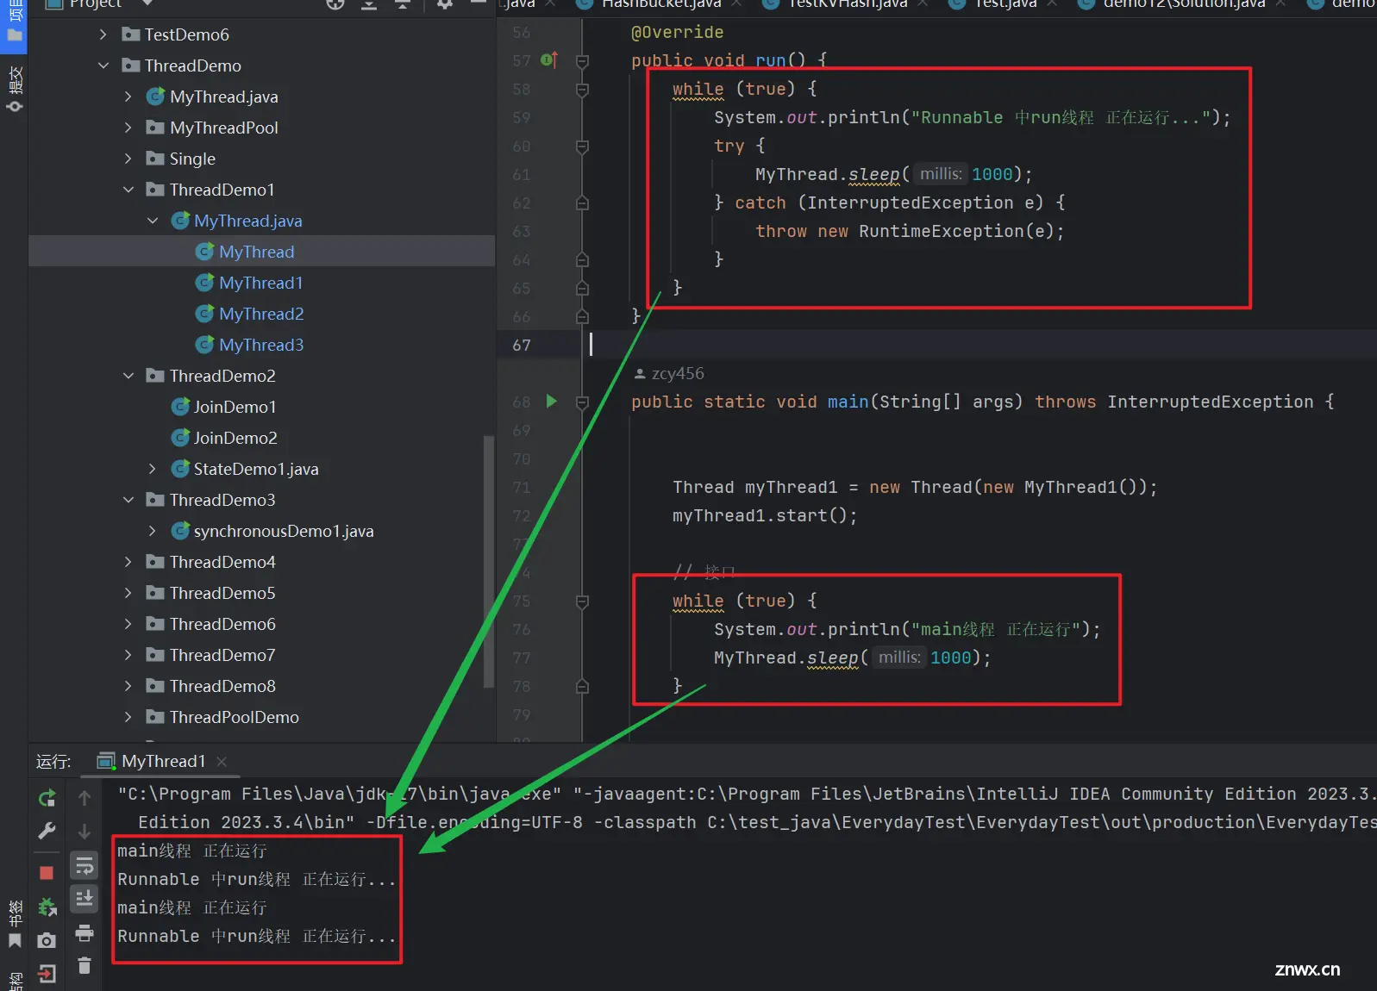Viewport: 1377px width, 991px height.
Task: Hide the Project tool window
Action: click(479, 3)
